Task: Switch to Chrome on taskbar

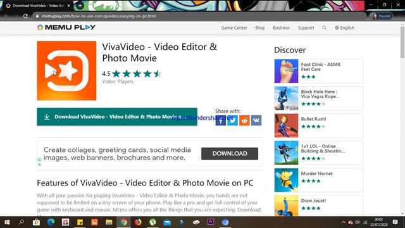Action: click(124, 222)
